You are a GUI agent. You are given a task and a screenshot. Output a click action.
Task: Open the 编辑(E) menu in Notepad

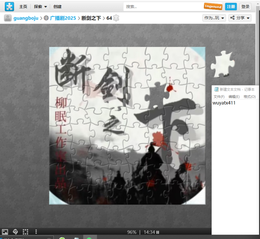point(234,97)
